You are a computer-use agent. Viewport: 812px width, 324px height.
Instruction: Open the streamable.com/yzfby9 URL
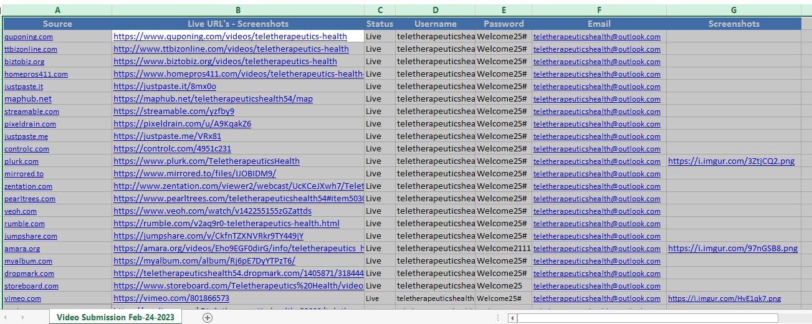174,112
